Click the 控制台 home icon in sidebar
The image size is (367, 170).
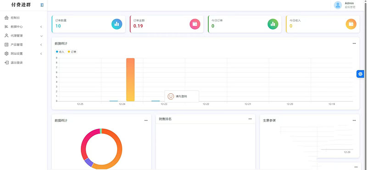point(6,18)
